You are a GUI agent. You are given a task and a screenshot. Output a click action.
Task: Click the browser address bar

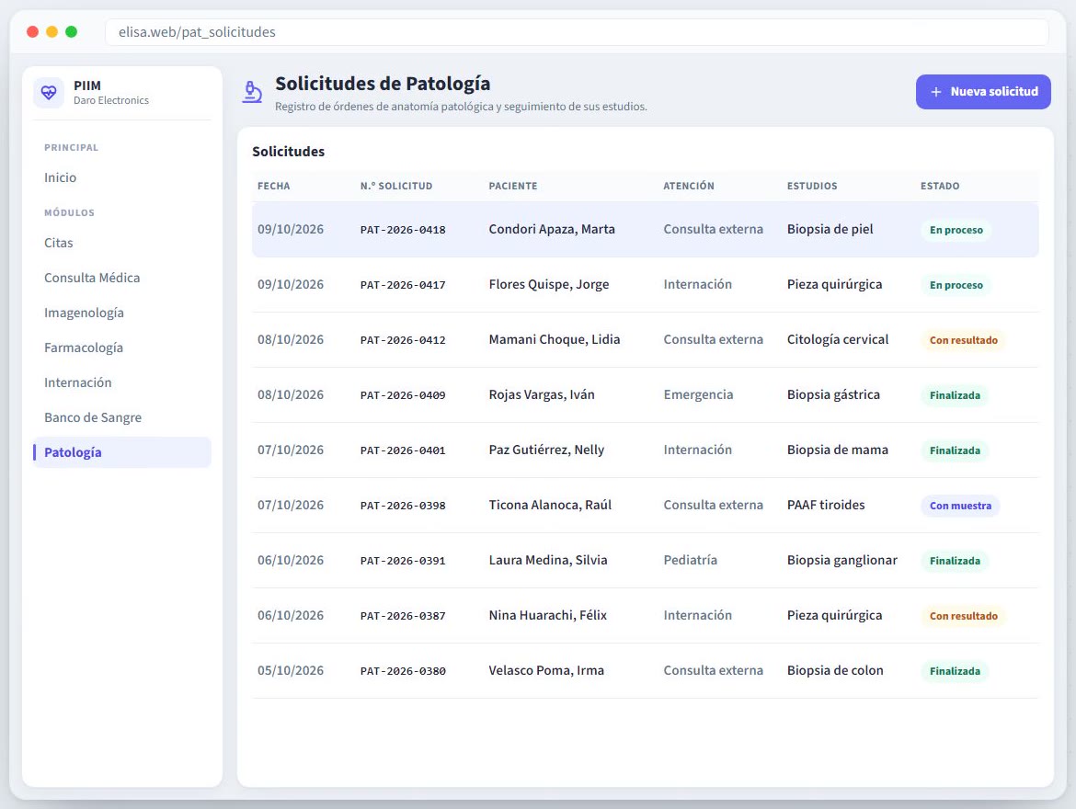[577, 32]
